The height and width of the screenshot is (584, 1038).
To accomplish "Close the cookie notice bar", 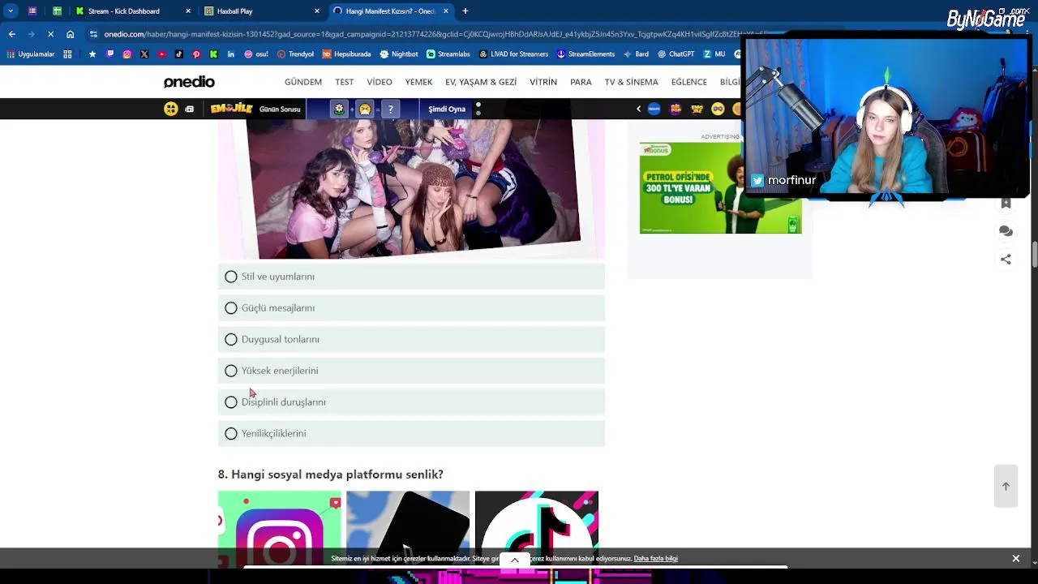I will [1015, 558].
